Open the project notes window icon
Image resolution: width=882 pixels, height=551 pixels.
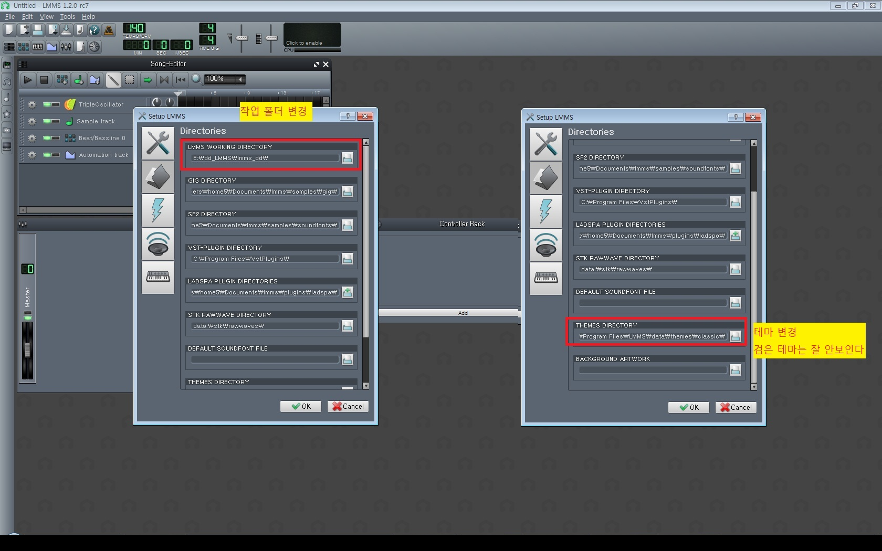coord(80,47)
